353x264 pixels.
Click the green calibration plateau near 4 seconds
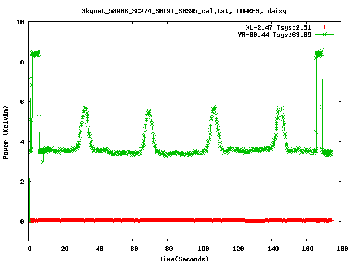click(35, 53)
